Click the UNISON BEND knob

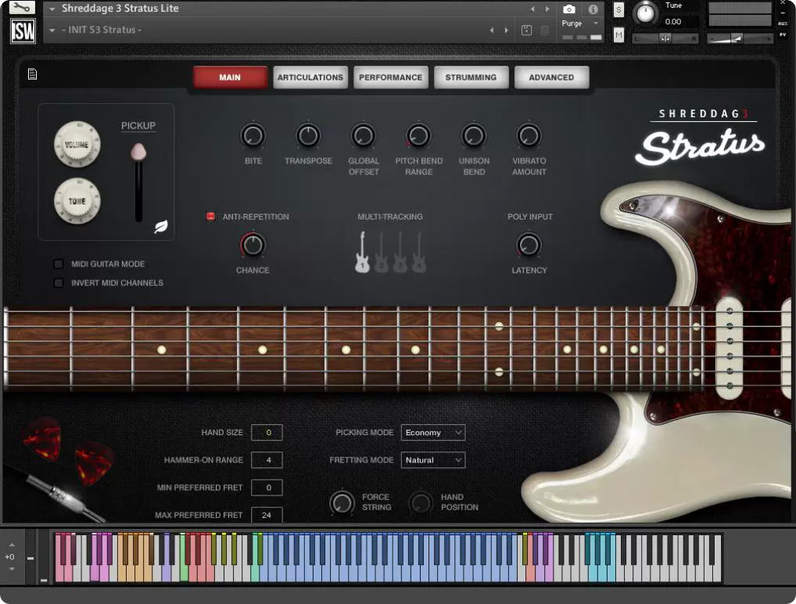point(474,136)
